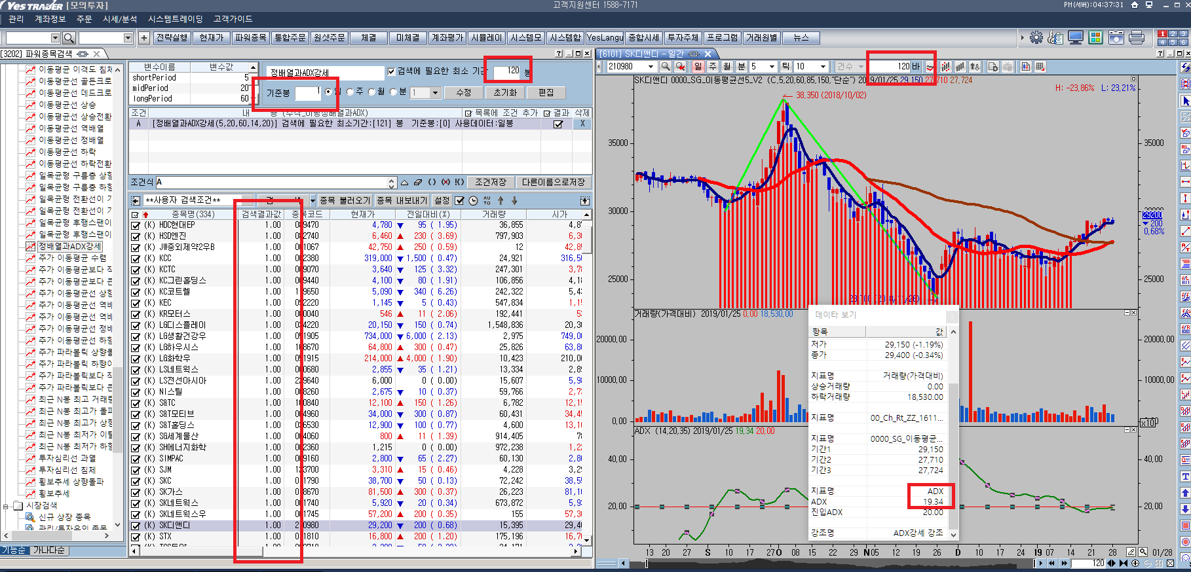Toggle the select-all checkbox in the results toolbar

459,200
